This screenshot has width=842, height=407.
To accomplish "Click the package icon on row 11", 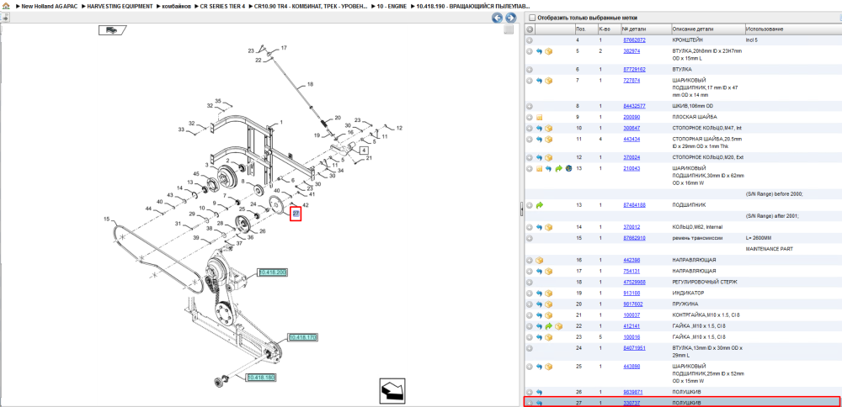I will (549, 139).
